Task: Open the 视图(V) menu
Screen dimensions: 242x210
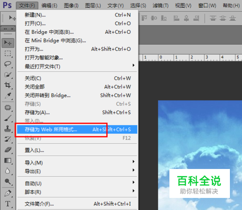Action: 183,6
